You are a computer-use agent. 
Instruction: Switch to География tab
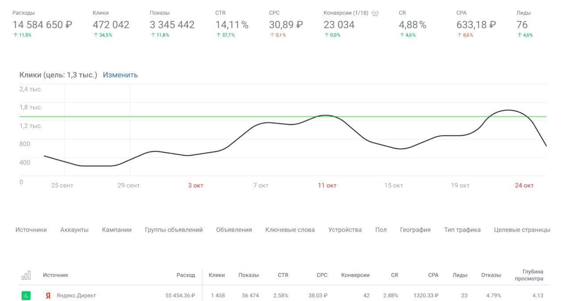pyautogui.click(x=415, y=230)
